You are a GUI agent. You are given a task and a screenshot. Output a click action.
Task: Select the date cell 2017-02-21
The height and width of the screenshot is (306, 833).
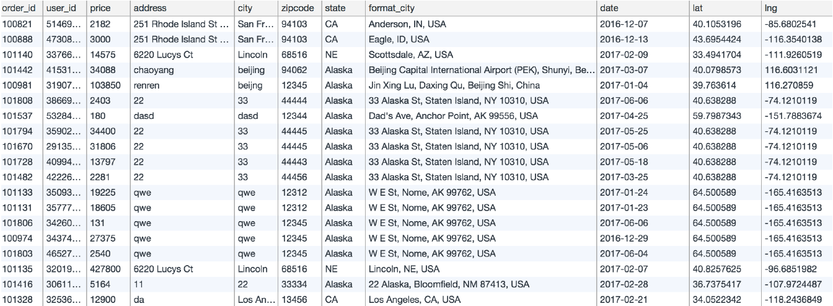(642, 299)
